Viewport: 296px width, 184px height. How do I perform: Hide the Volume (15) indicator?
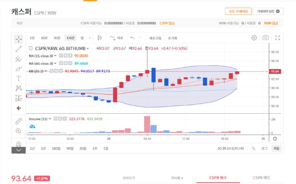coord(55,118)
